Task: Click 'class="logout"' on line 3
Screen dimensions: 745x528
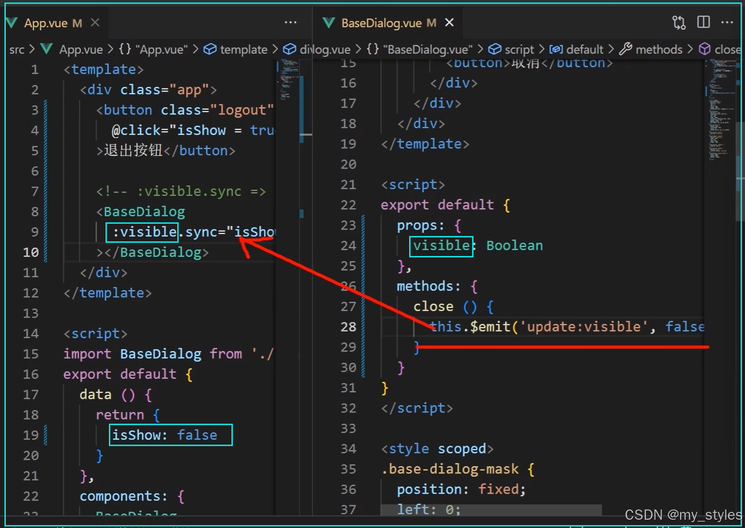Action: coord(217,110)
